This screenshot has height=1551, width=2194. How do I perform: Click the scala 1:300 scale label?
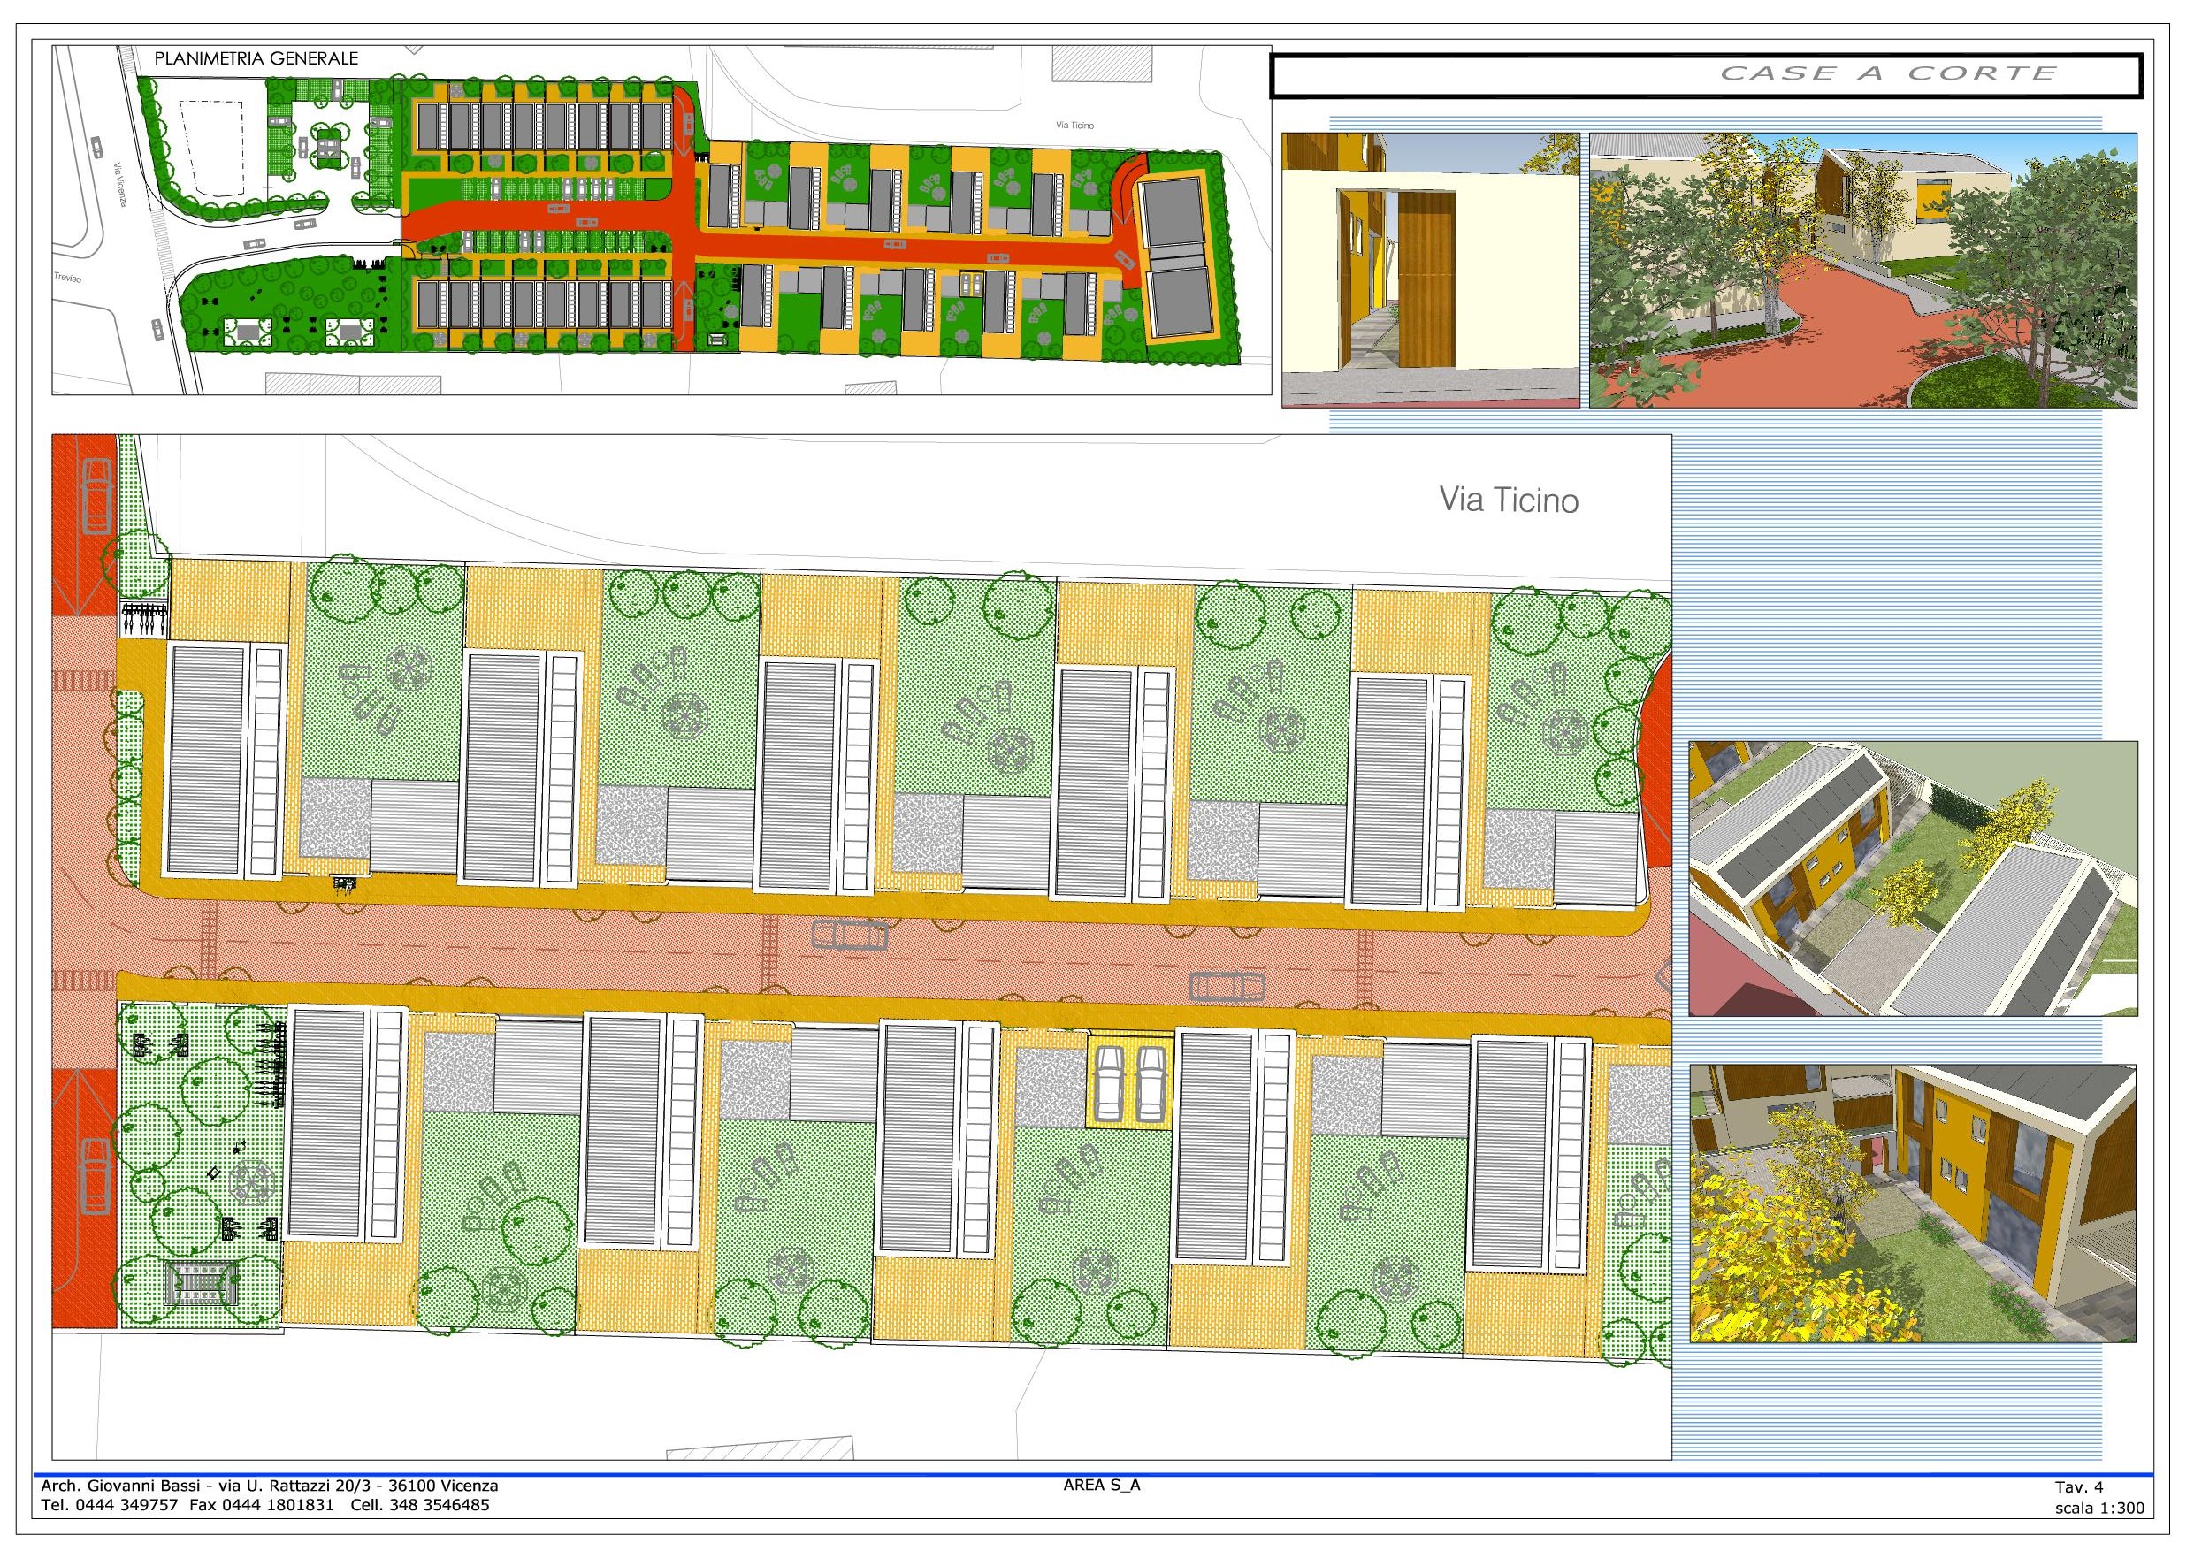pyautogui.click(x=2098, y=1508)
